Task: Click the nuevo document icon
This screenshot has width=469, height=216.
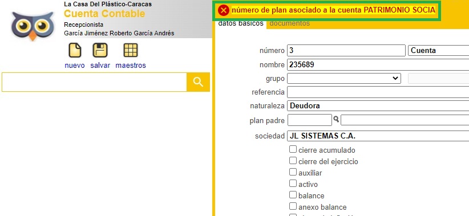Action: [75, 50]
